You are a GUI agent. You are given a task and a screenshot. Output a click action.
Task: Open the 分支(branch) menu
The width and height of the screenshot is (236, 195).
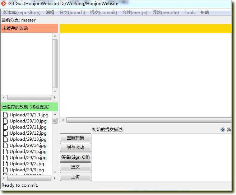(72, 13)
